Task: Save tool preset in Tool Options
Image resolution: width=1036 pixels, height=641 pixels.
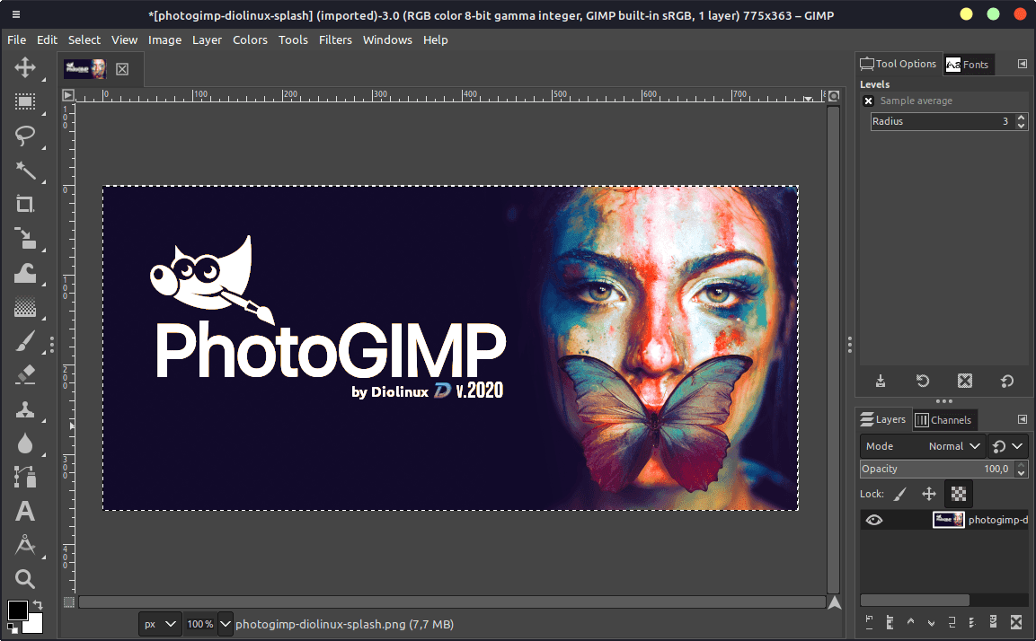Action: pos(881,381)
